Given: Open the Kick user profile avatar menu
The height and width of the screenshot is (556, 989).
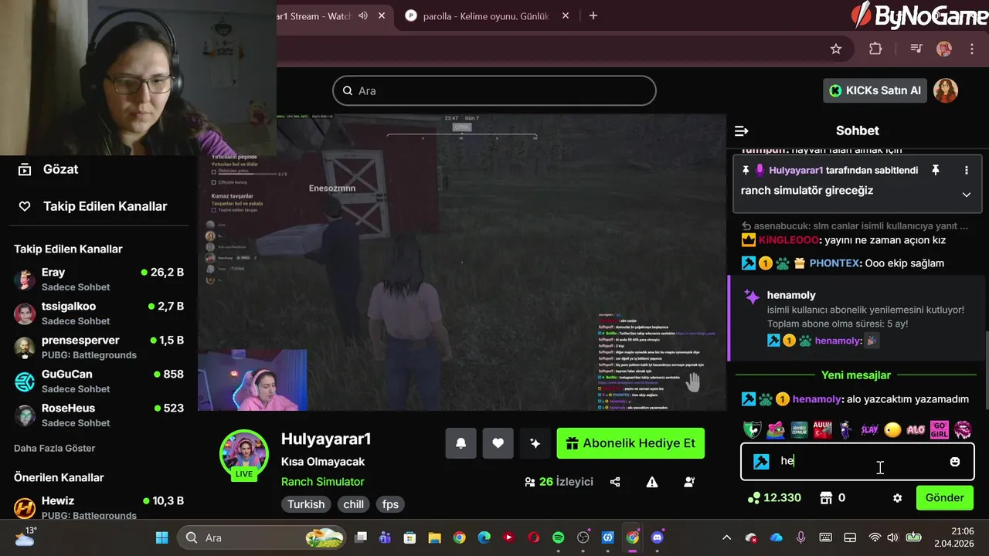Looking at the screenshot, I should tap(946, 90).
